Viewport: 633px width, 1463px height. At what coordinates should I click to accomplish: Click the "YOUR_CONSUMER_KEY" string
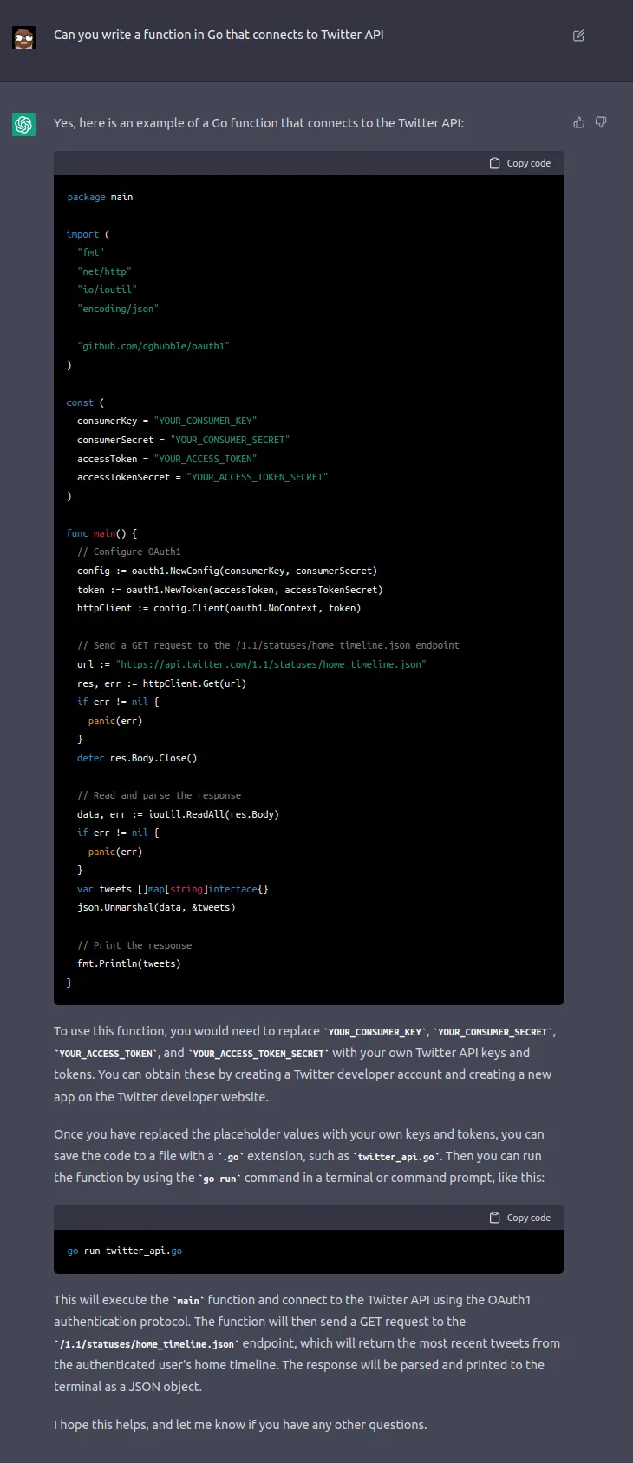coord(206,421)
